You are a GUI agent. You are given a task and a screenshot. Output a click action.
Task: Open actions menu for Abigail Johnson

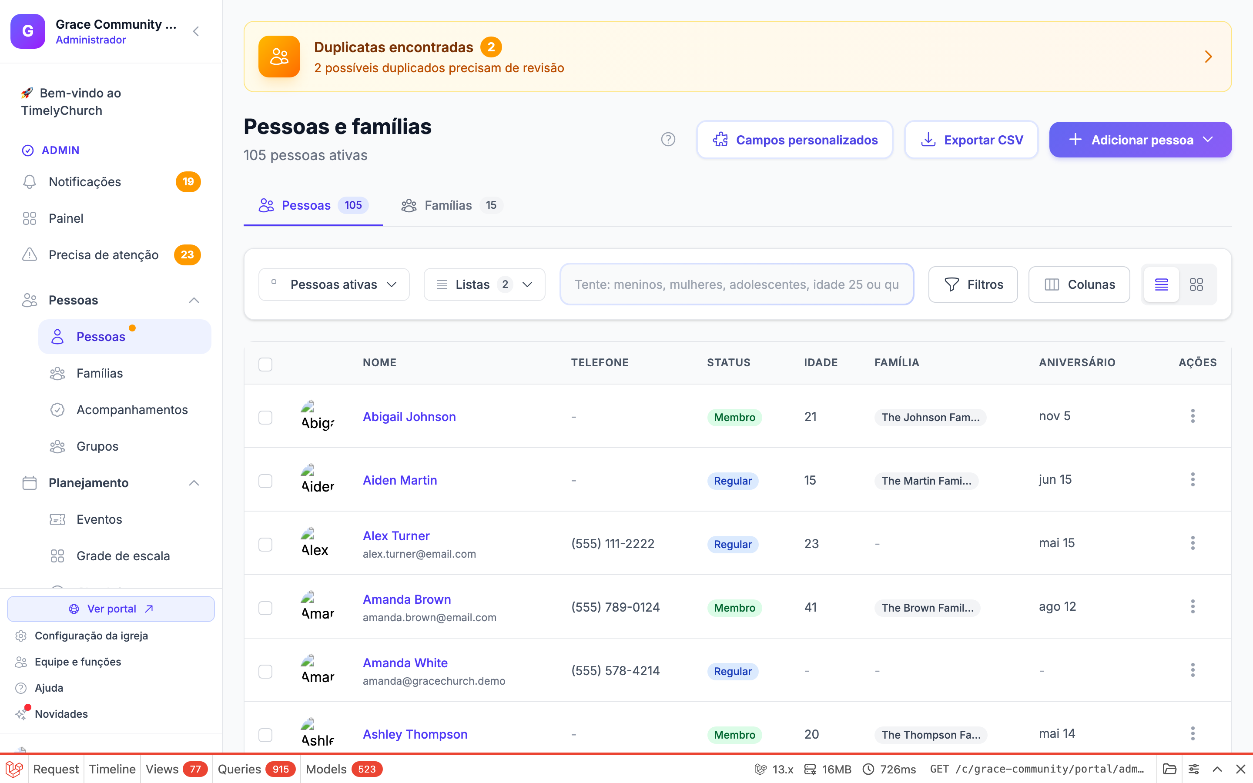point(1193,416)
